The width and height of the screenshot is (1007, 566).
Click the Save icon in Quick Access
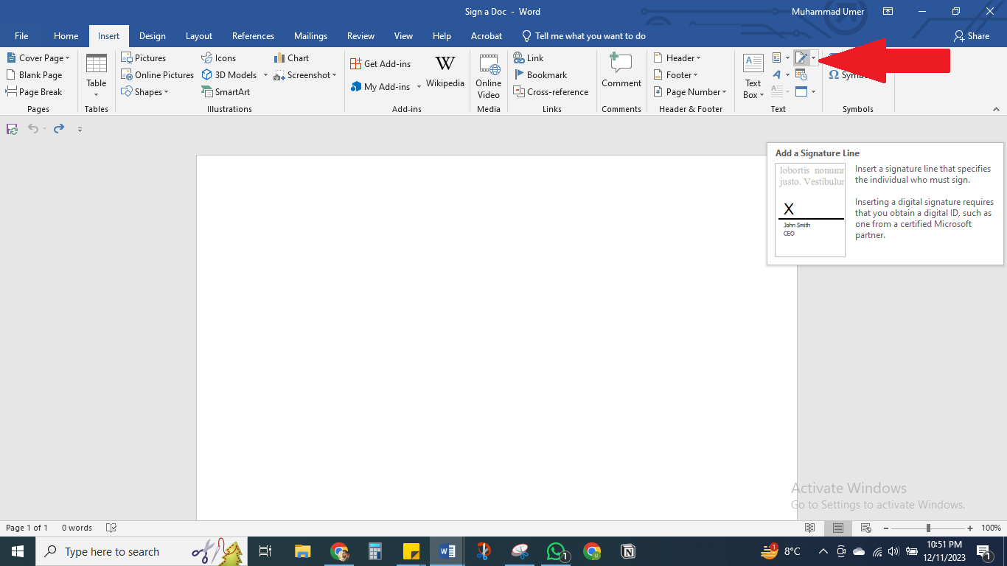[x=12, y=128]
